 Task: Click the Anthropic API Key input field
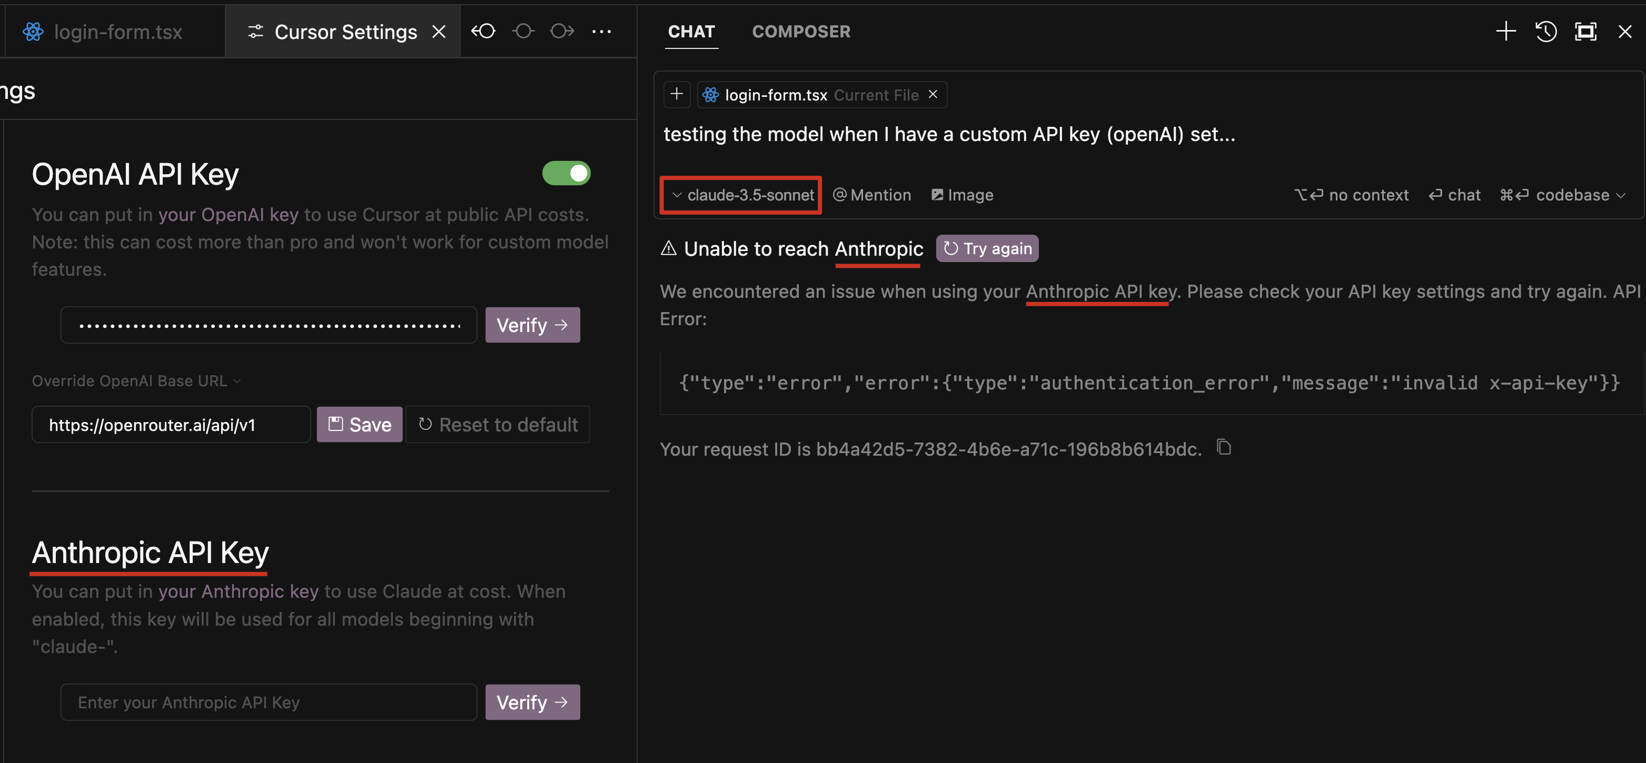pos(269,702)
